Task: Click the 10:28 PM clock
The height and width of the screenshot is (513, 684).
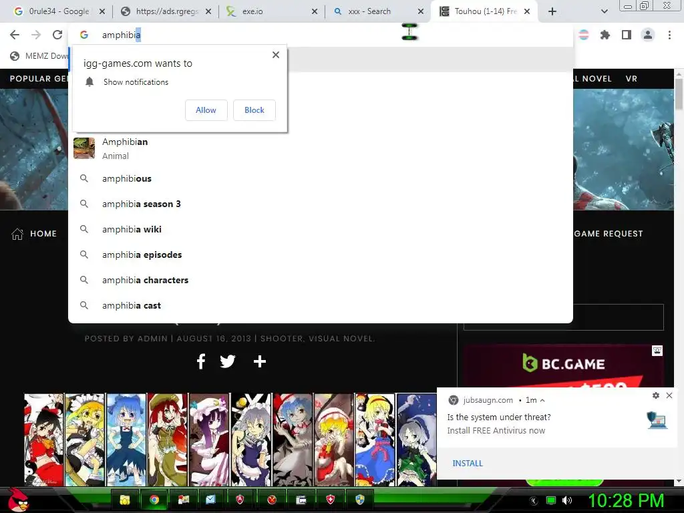Action: click(x=626, y=500)
